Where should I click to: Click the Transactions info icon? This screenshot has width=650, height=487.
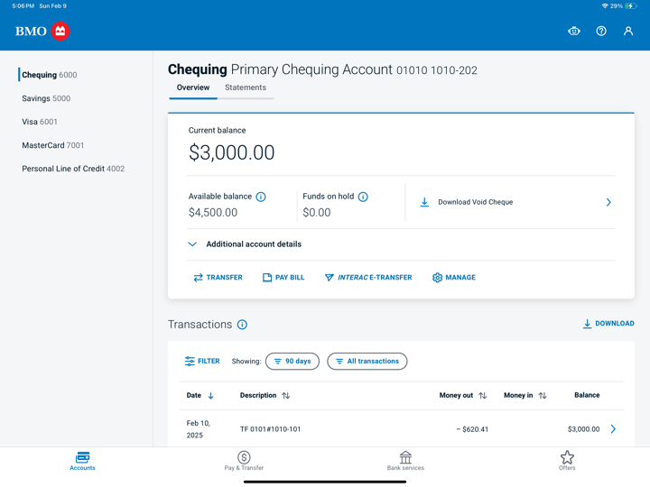pos(242,325)
